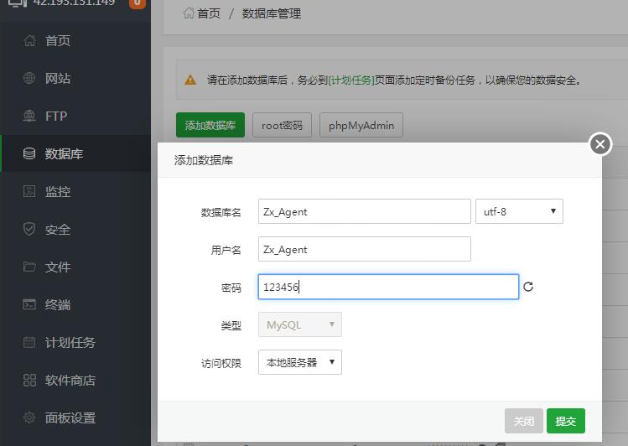
Task: Click the green 提交 submit button
Action: (565, 421)
